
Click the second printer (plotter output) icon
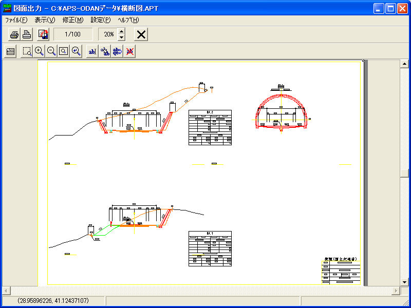point(27,34)
